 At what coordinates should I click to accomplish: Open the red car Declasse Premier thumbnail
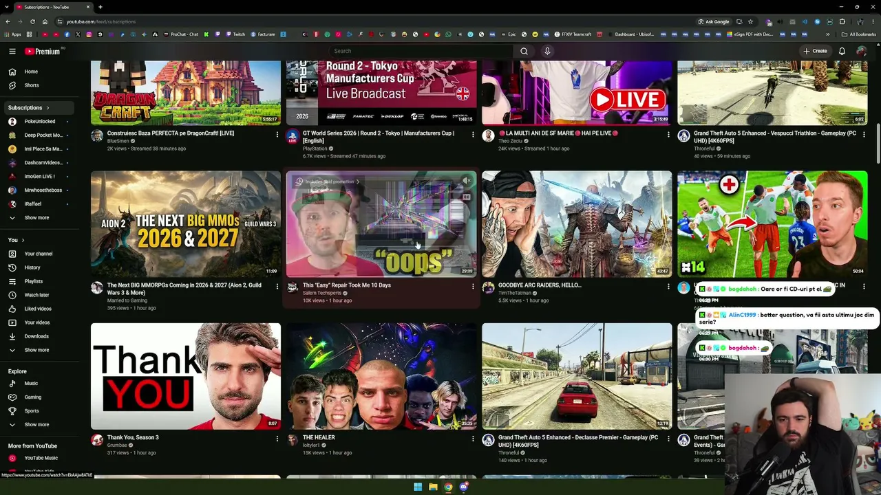[x=577, y=376]
